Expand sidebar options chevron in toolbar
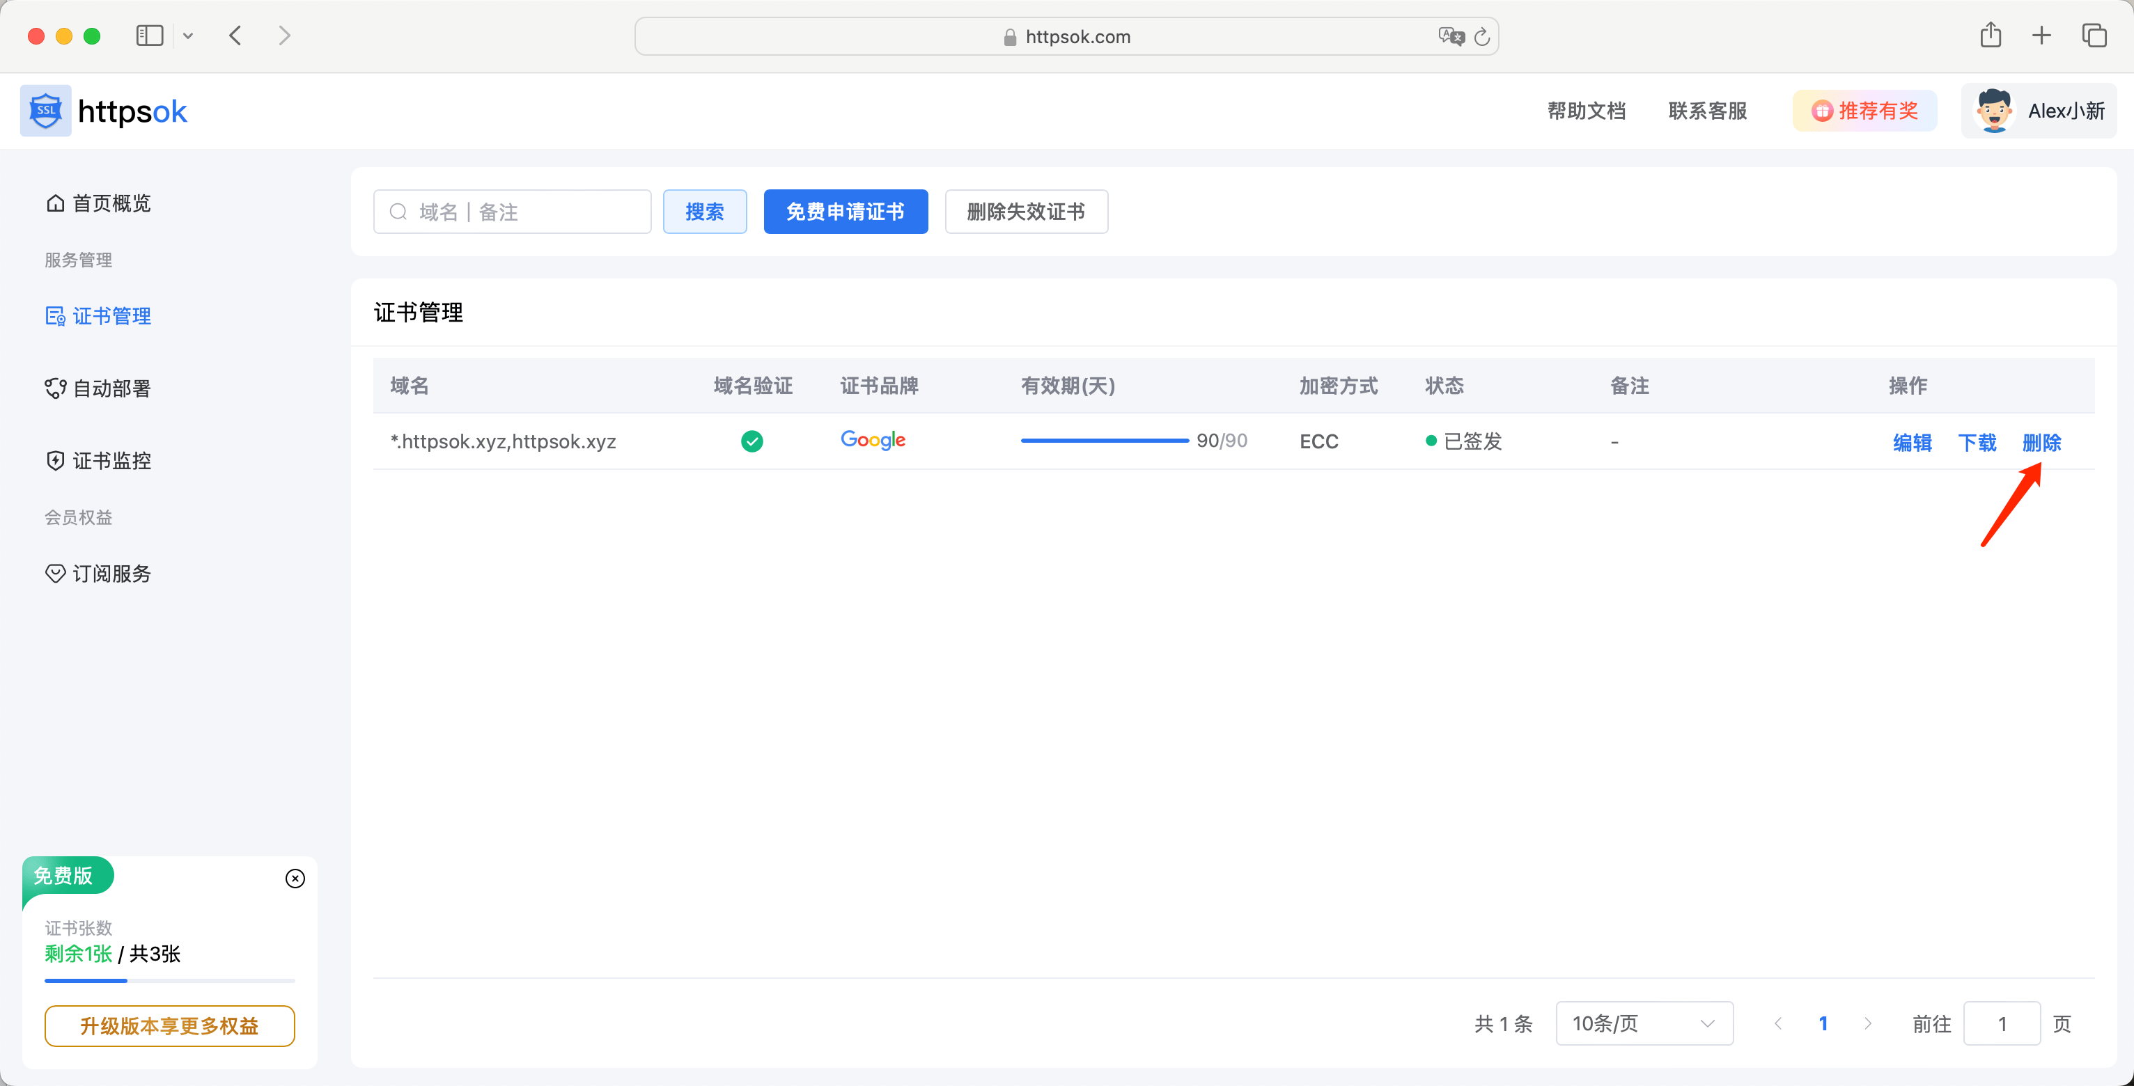 188,36
